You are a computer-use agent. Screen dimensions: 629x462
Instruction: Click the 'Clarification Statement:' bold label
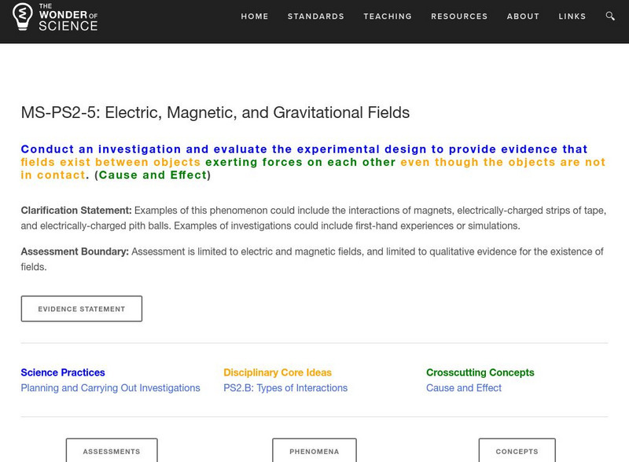click(76, 210)
